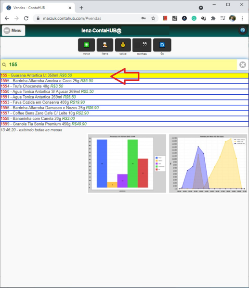Select item 155 Guarana Antartica Lt 350ml

(x=124, y=75)
